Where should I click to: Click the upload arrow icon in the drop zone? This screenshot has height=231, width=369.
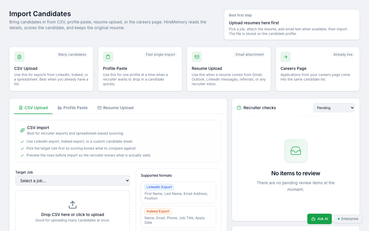pyautogui.click(x=73, y=205)
